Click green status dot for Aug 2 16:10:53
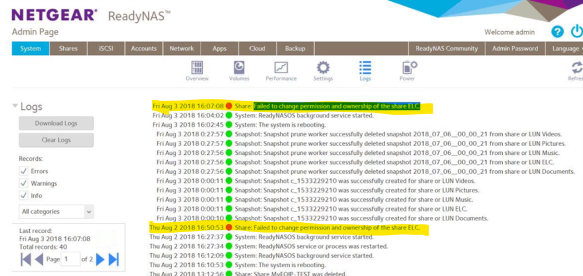This screenshot has width=583, height=276. 228,265
